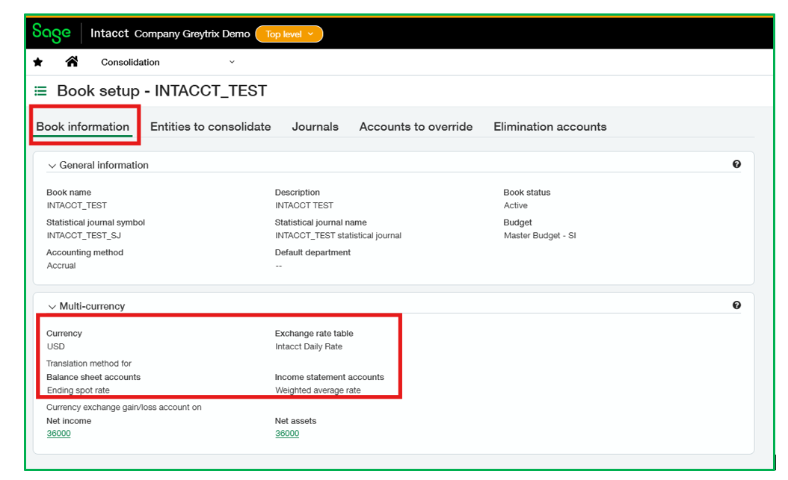Switch to Entities to consolidate tab
788x480 pixels.
pos(211,126)
